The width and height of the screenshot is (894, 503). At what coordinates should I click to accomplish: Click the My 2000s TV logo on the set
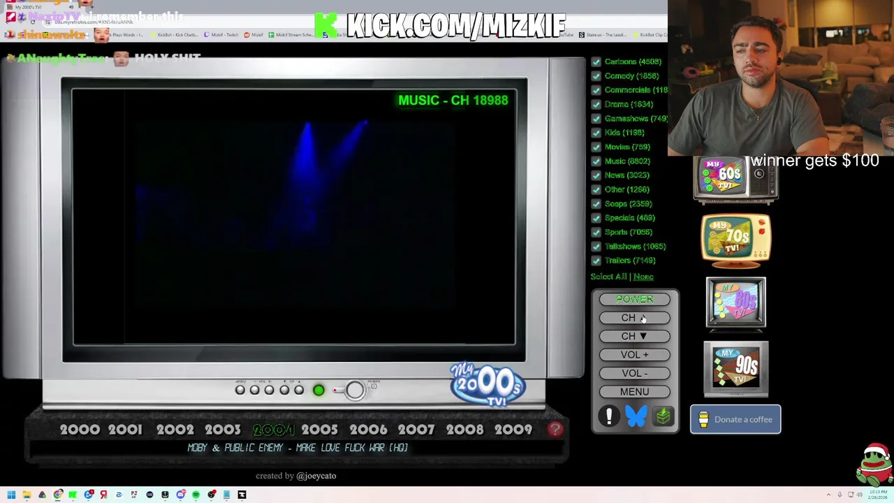click(487, 384)
